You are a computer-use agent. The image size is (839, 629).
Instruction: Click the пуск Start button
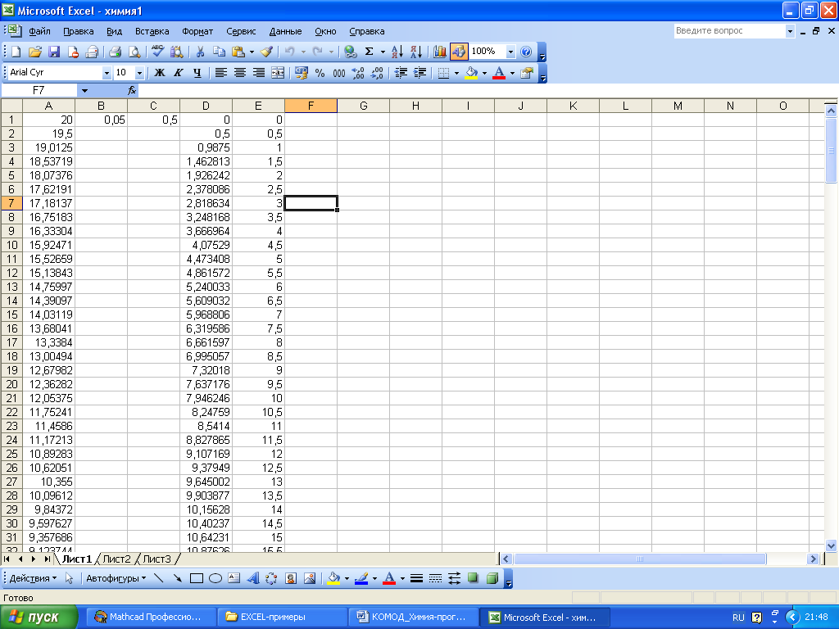tap(39, 618)
